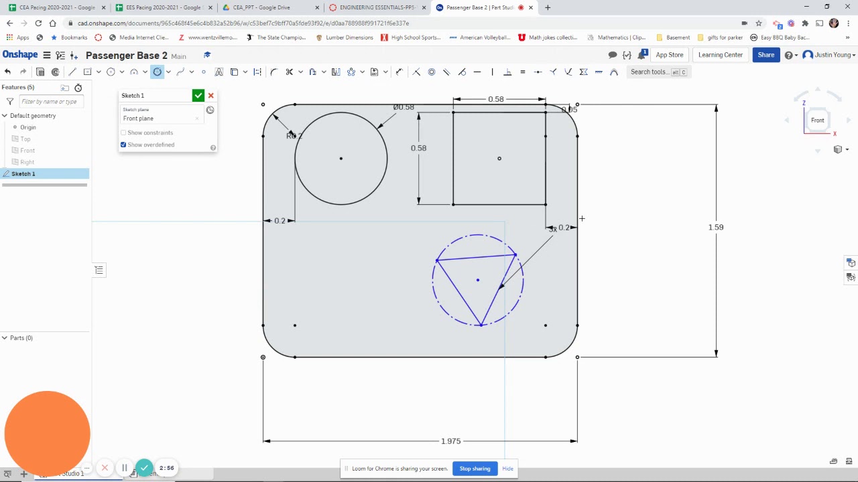
Task: Open the comments speech bubble
Action: click(x=612, y=55)
